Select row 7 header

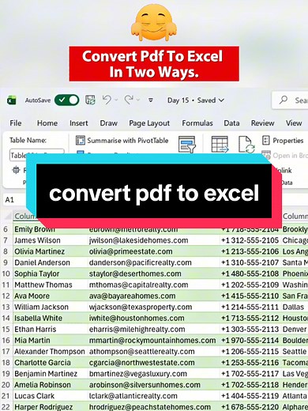(x=6, y=240)
